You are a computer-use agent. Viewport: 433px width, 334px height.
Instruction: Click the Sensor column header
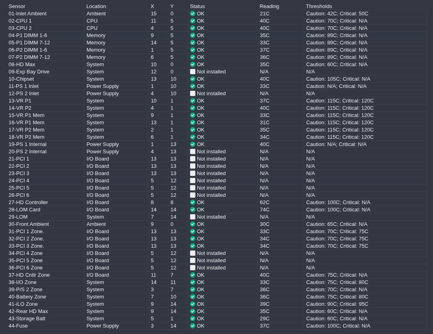(x=17, y=6)
